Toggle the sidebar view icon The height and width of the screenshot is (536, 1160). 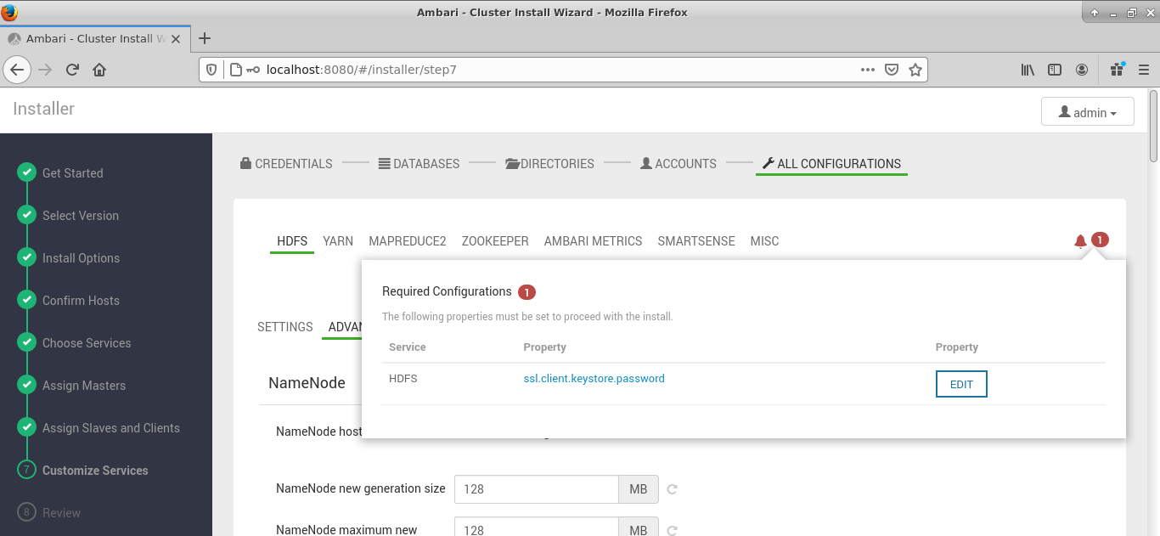(1055, 70)
